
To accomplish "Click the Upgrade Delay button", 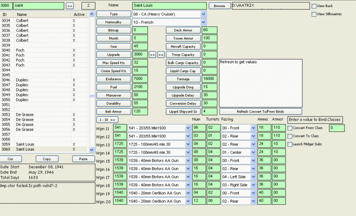I will [x=183, y=95].
